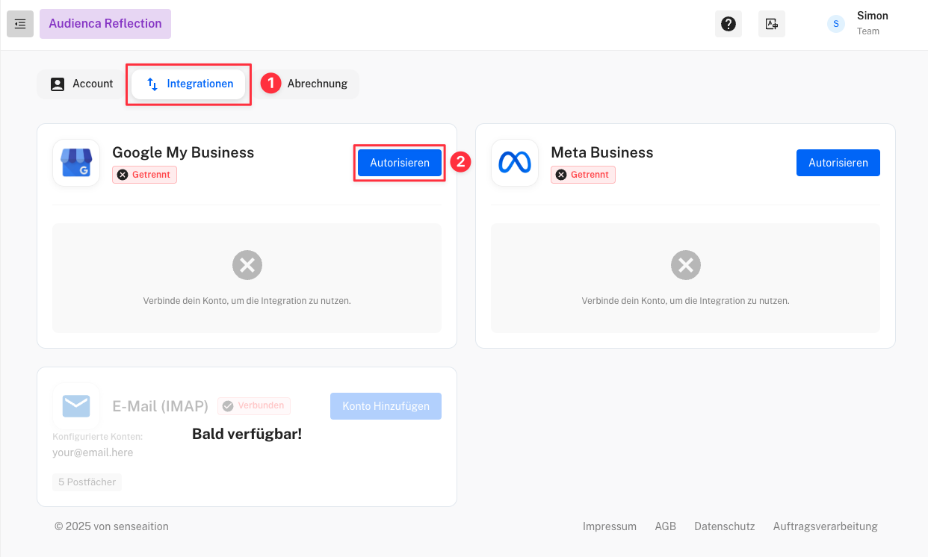
Task: Click the gray X icon in Google panel
Action: (x=247, y=265)
